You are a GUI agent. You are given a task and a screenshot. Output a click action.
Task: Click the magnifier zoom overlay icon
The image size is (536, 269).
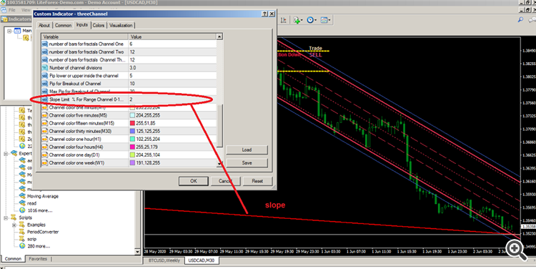click(517, 250)
